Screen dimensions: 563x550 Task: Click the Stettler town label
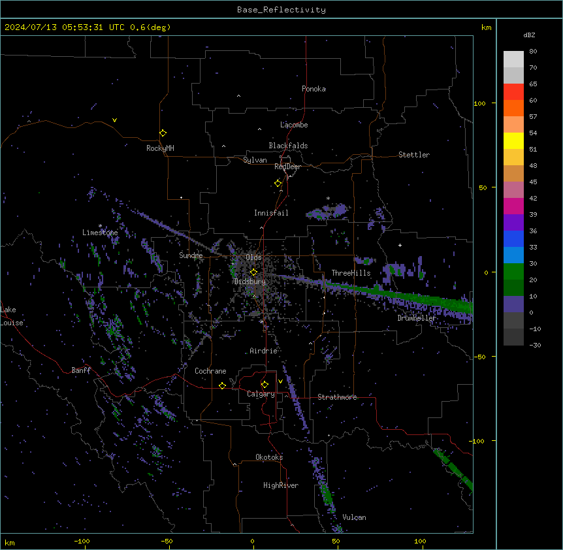(x=414, y=155)
